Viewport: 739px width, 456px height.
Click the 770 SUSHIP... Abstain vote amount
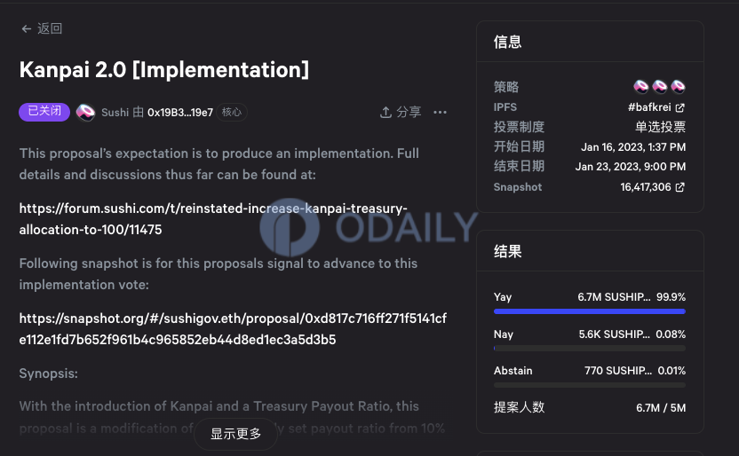point(618,371)
